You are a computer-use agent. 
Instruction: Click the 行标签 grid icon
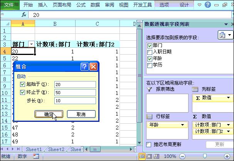coord(149,116)
